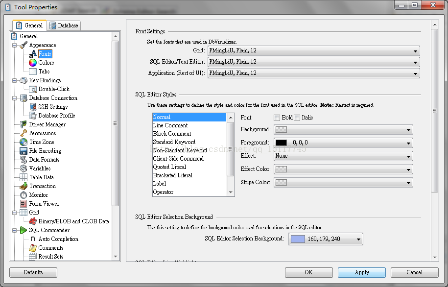Click the Apply button
Image resolution: width=448 pixels, height=287 pixels.
[362, 272]
